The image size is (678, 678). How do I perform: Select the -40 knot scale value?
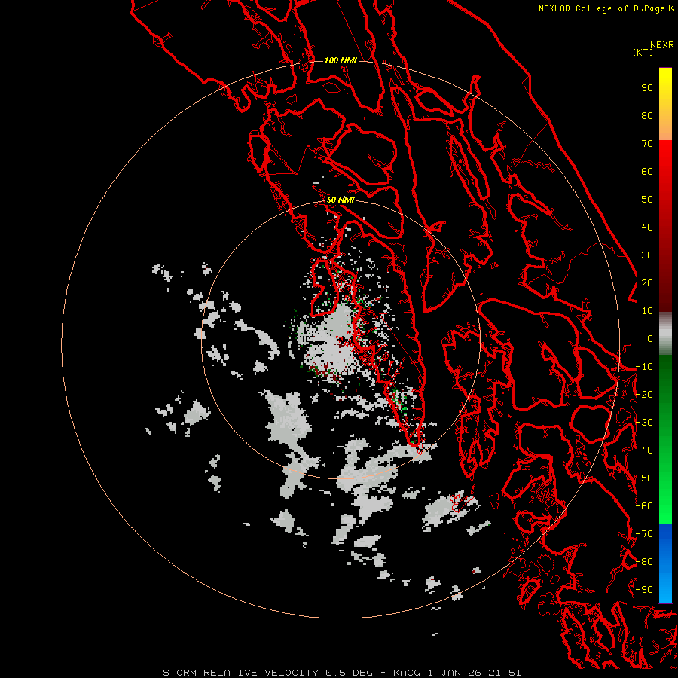(x=645, y=450)
